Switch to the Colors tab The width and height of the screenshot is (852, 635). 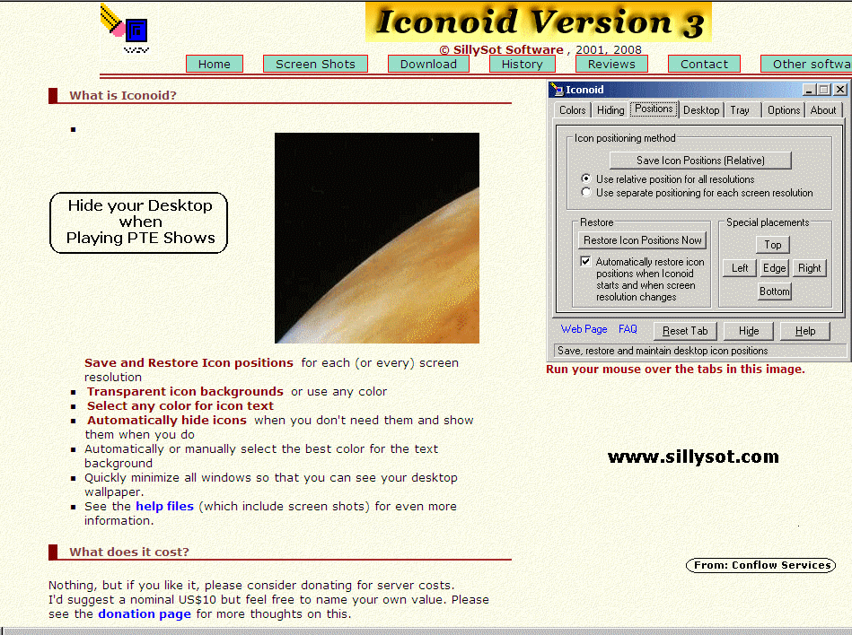572,110
